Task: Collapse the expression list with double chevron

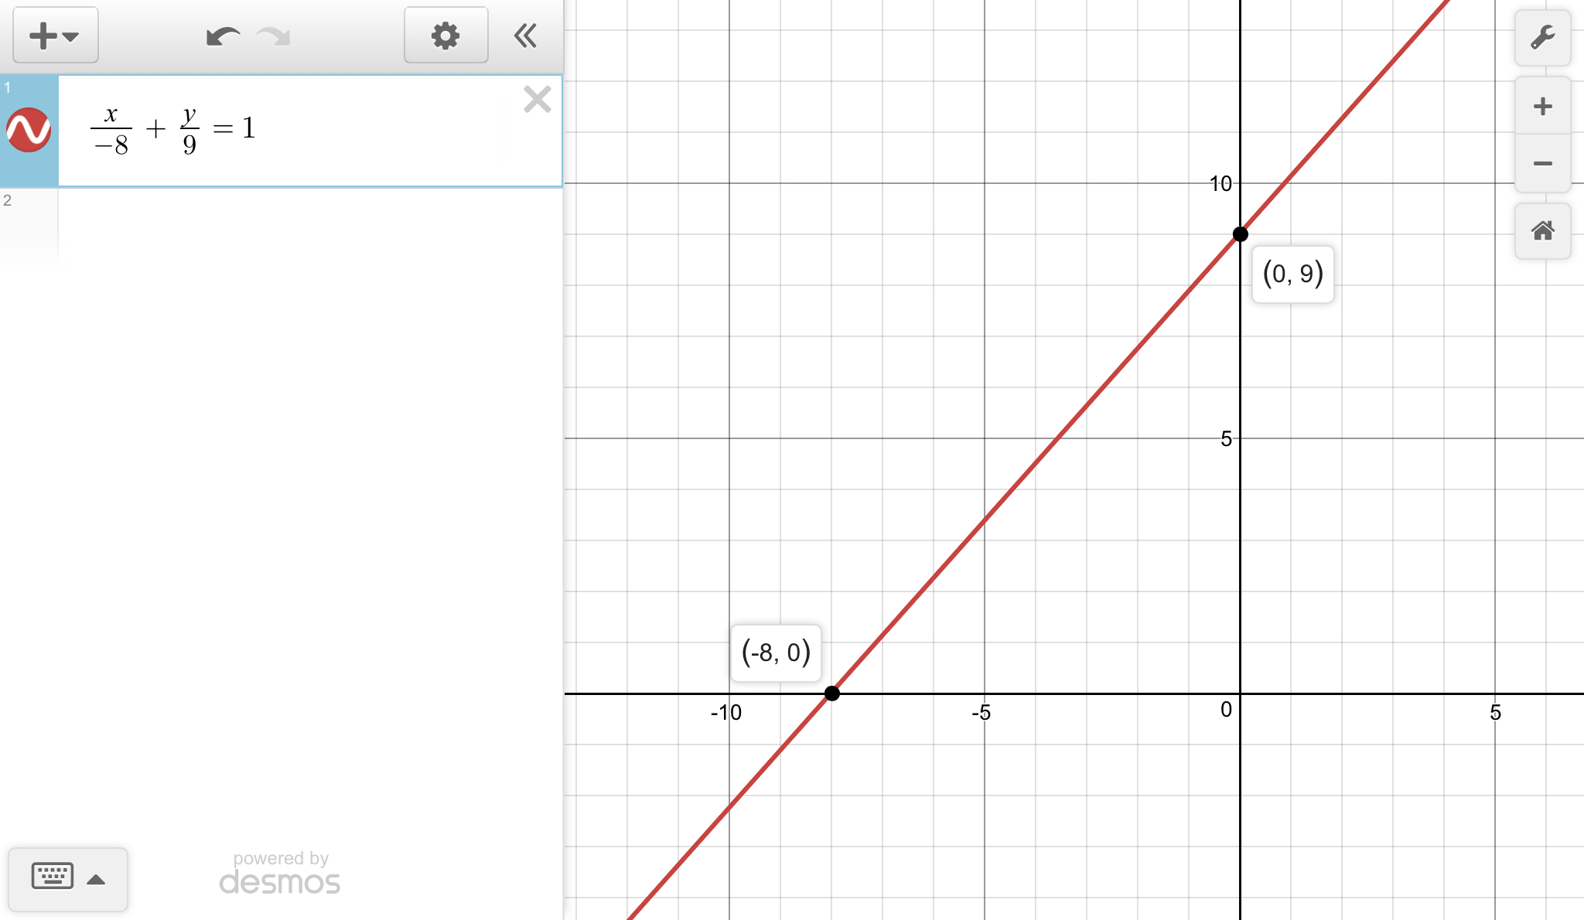Action: coord(525,35)
